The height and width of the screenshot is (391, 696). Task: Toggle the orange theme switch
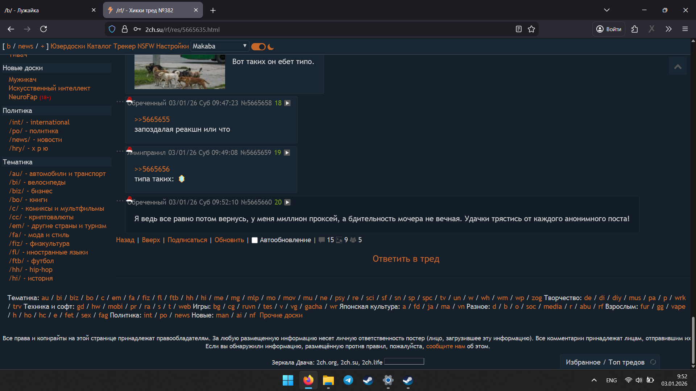[x=258, y=47]
